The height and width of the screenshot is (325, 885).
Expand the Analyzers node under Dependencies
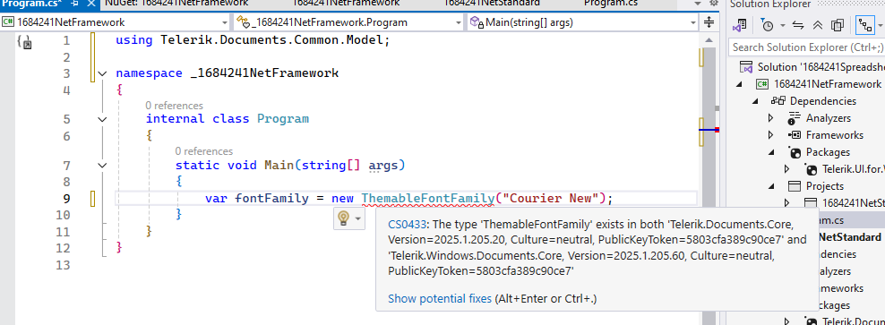coord(771,118)
